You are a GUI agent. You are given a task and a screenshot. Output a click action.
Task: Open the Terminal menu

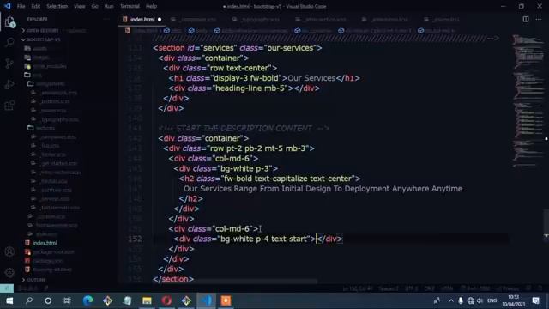[x=130, y=6]
